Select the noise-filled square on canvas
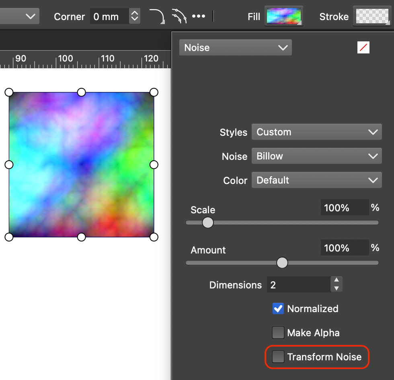 [x=81, y=165]
